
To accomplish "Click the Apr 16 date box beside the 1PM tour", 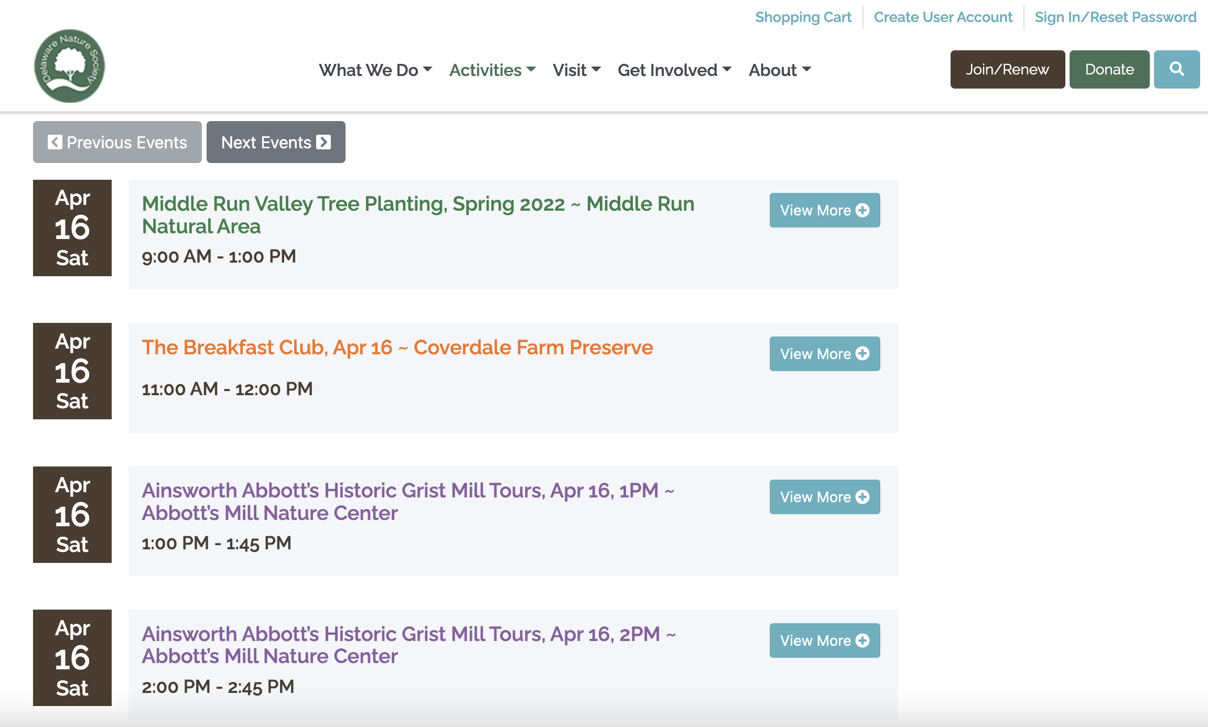I will coord(72,515).
